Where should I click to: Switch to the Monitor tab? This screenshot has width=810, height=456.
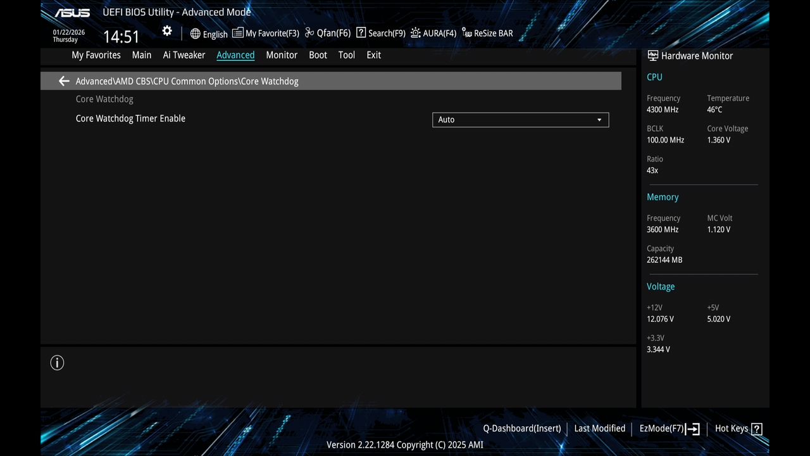[281, 55]
